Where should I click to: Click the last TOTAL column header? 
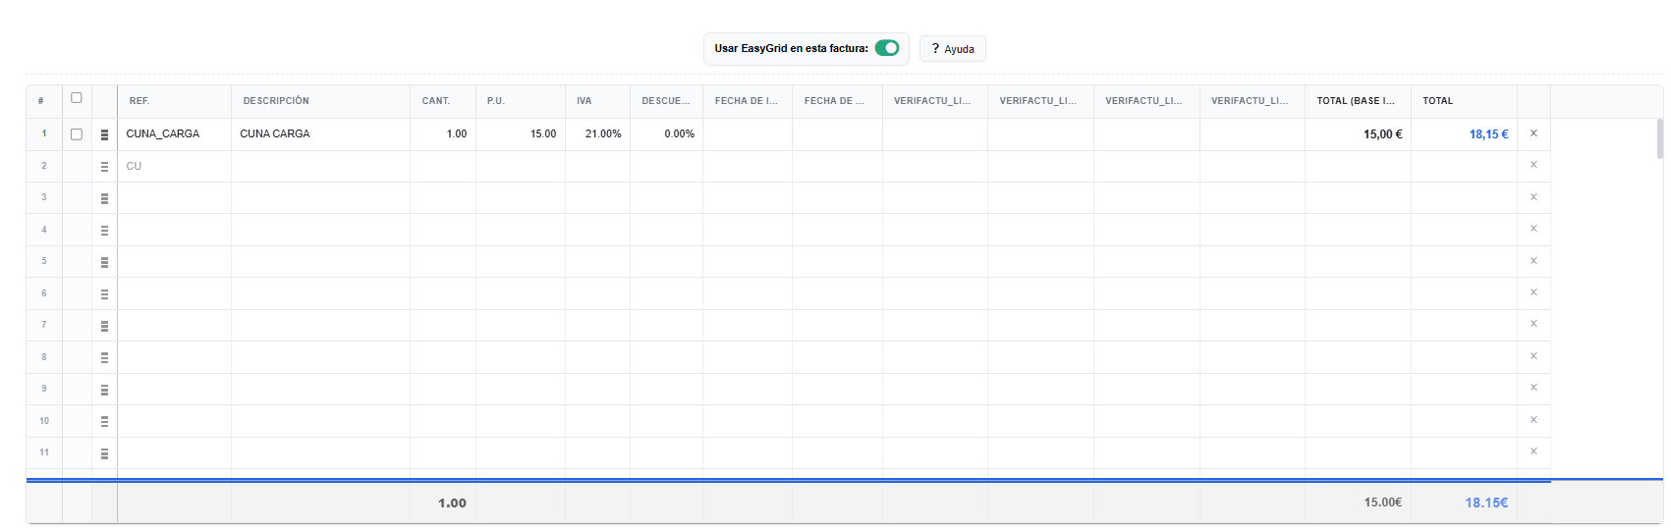pos(1464,101)
